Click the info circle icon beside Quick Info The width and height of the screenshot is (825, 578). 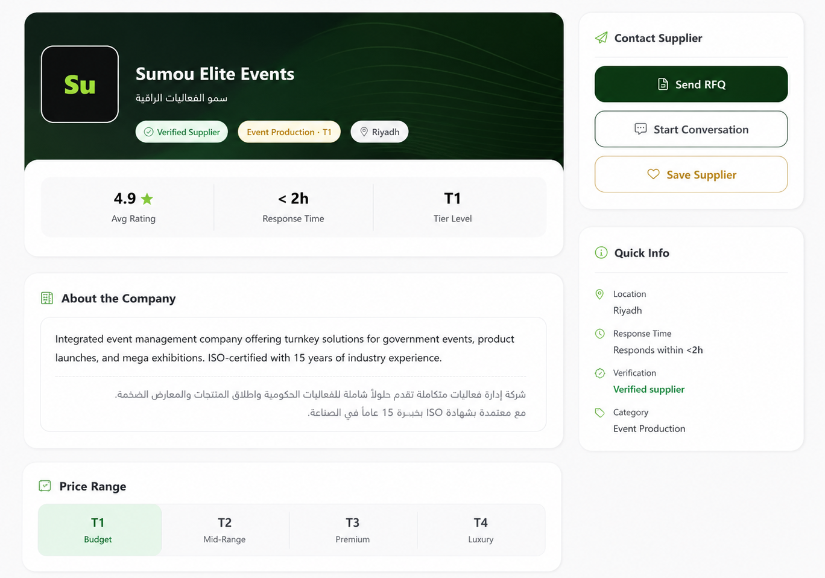[x=601, y=253]
